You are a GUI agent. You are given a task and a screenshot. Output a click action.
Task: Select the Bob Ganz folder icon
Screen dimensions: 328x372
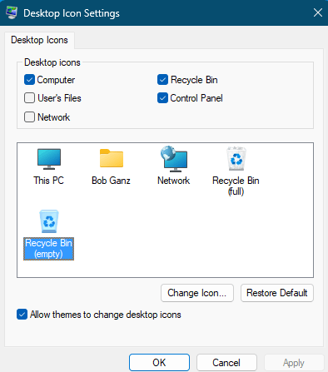(x=112, y=158)
